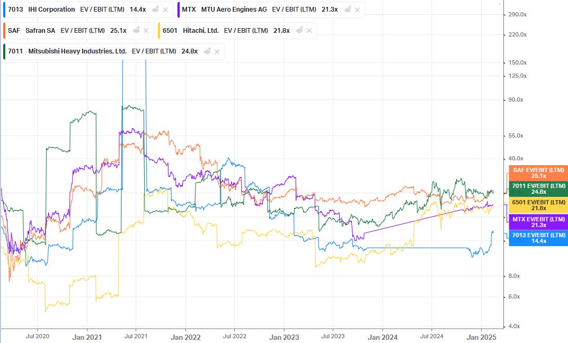Click the 6501 ticker in the legend
The width and height of the screenshot is (568, 343).
pos(170,30)
